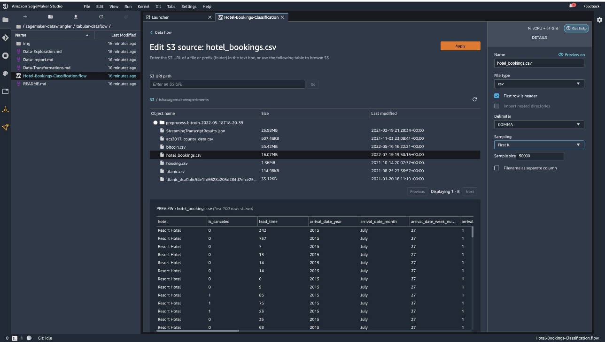This screenshot has height=342, width=605.
Task: Click the New Folder icon
Action: 50,17
